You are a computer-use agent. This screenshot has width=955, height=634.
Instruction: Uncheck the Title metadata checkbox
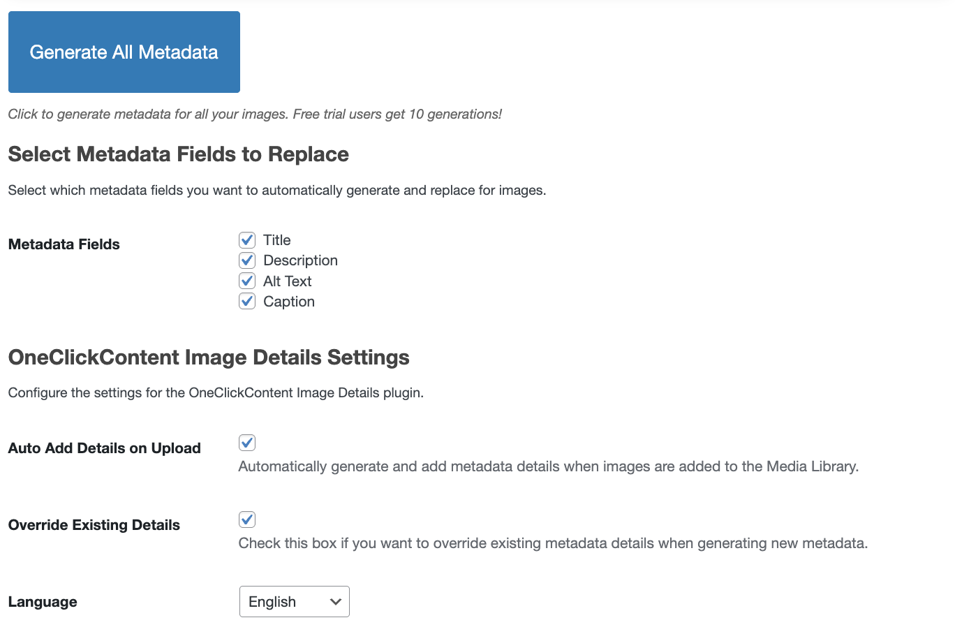click(x=247, y=240)
